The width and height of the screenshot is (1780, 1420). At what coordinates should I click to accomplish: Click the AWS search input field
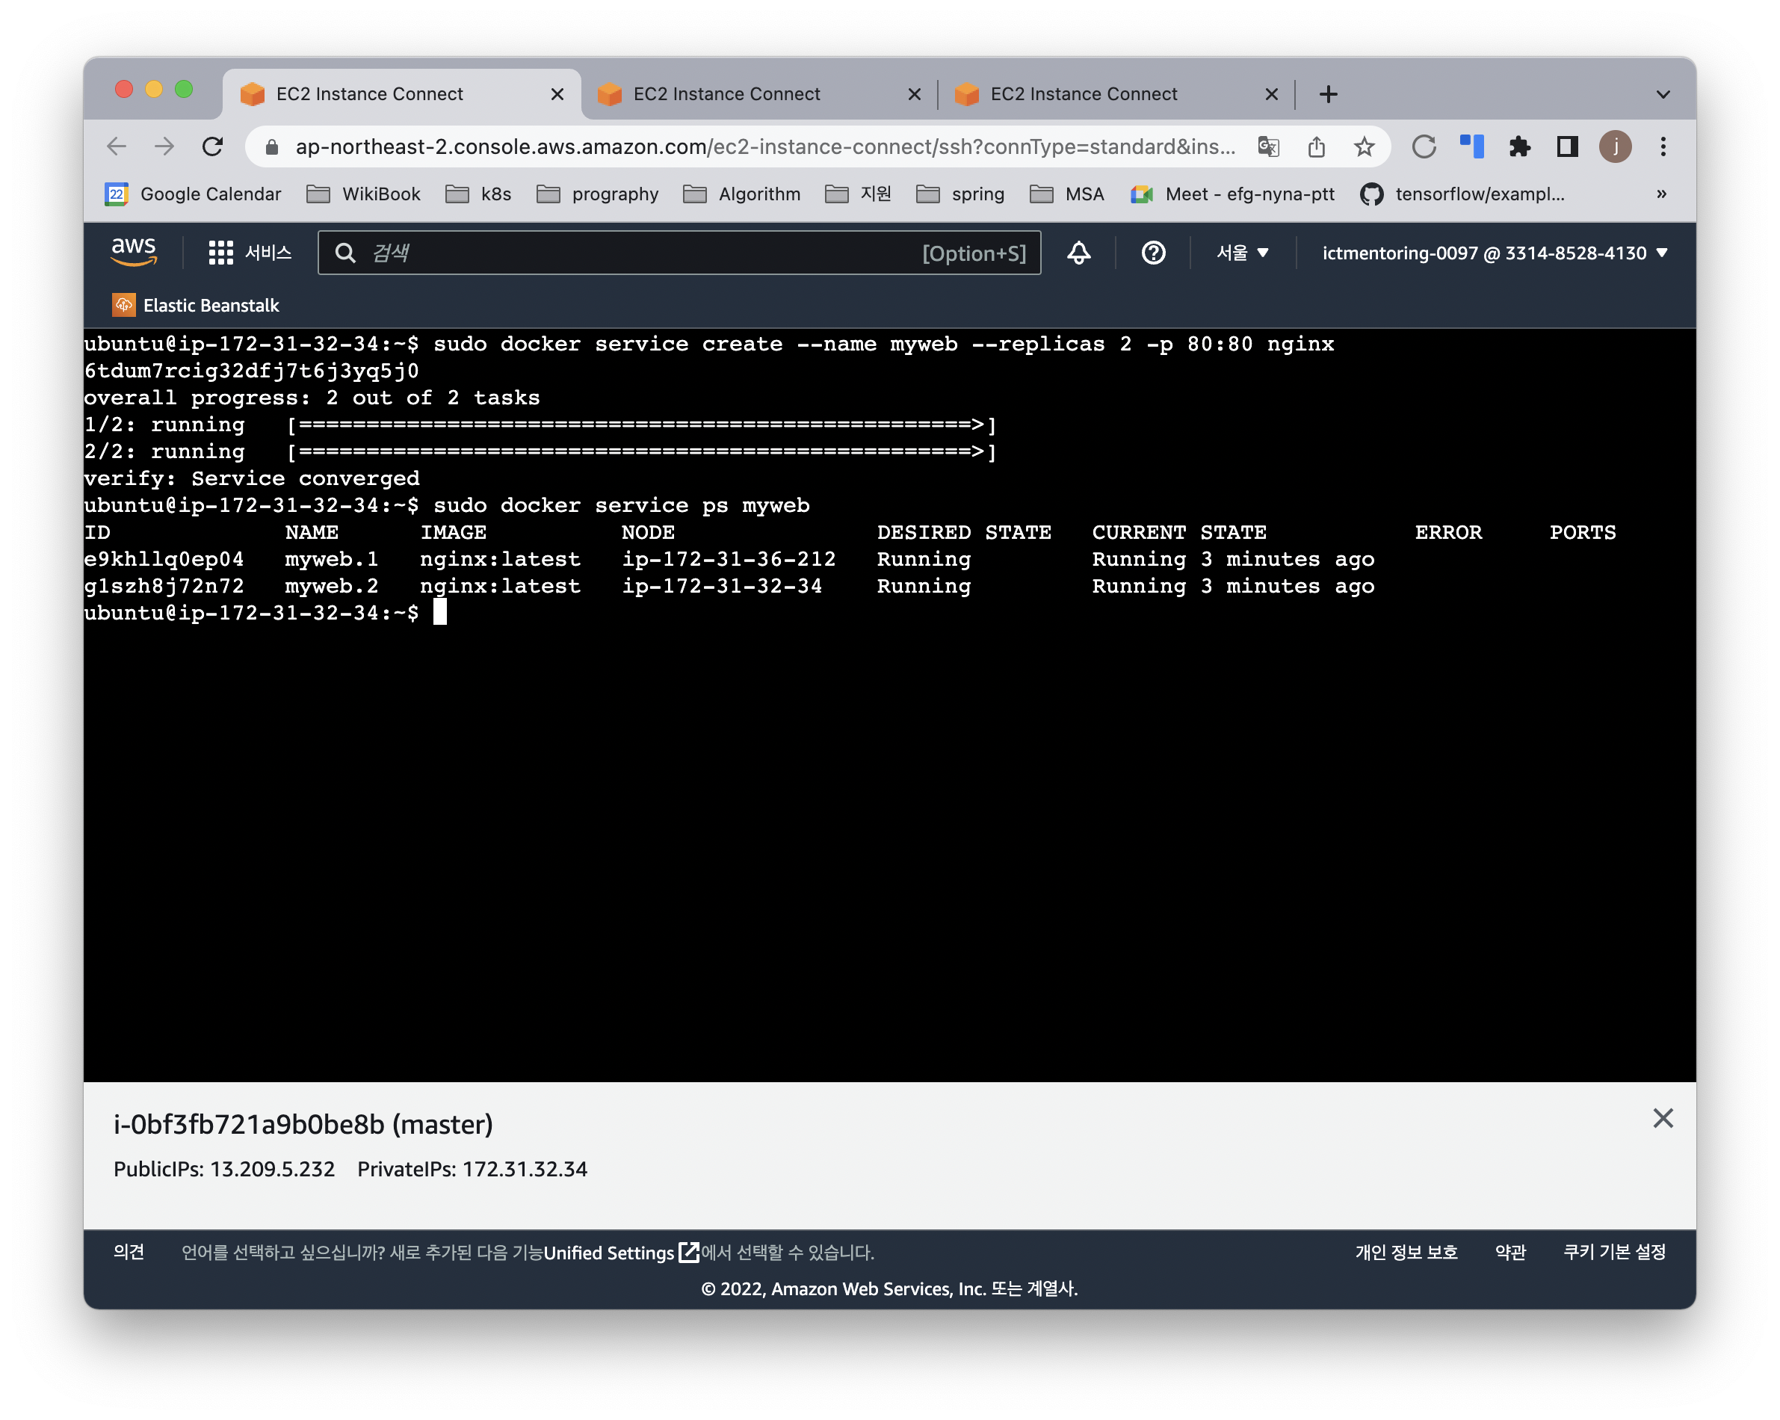(644, 253)
